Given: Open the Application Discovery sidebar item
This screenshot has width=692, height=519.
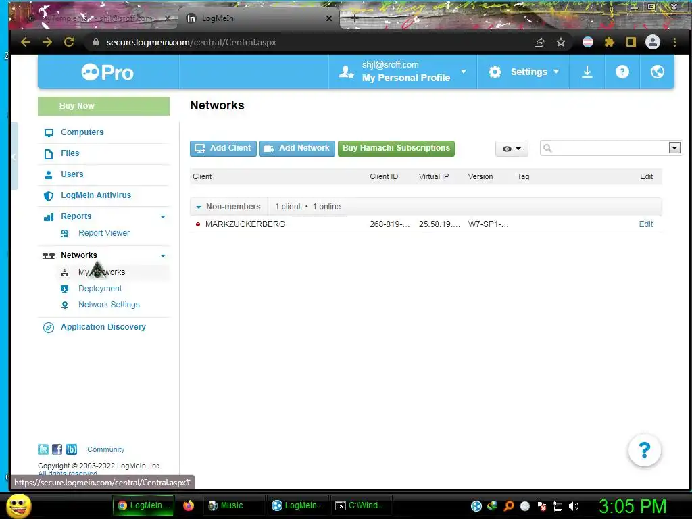Looking at the screenshot, I should point(103,327).
